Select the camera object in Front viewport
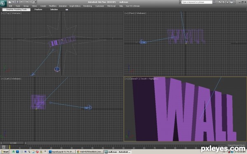247x154 pixels. click(x=143, y=42)
